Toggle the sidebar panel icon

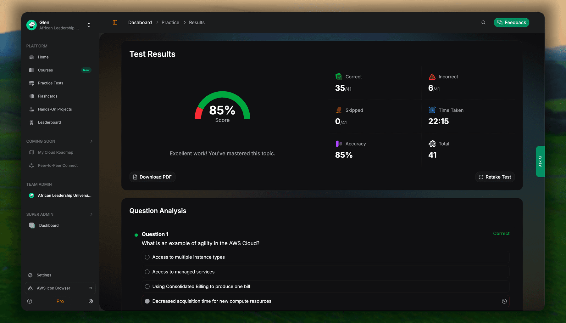click(115, 22)
